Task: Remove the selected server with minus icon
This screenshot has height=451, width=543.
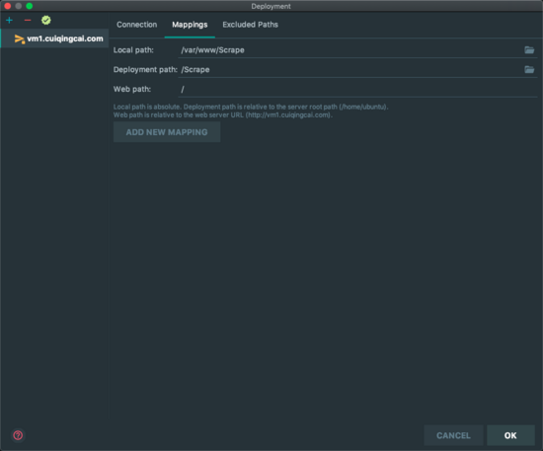Action: (28, 21)
